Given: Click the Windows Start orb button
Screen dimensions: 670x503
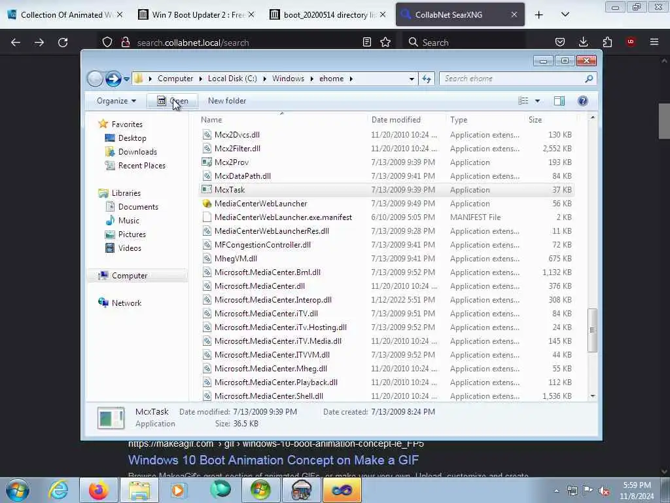Looking at the screenshot, I should coord(18,490).
